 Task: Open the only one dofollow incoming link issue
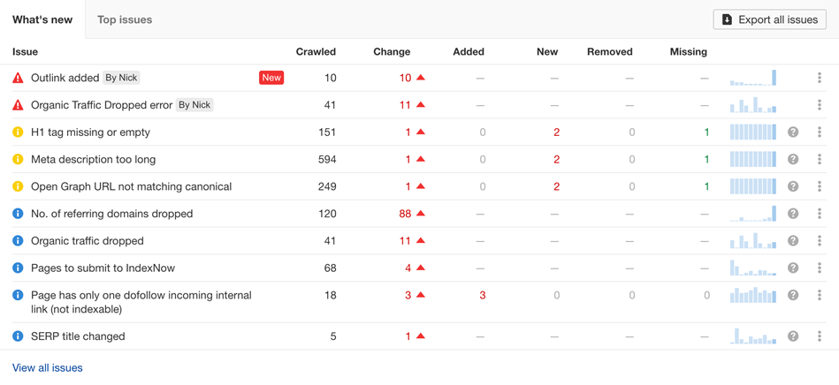click(x=141, y=302)
